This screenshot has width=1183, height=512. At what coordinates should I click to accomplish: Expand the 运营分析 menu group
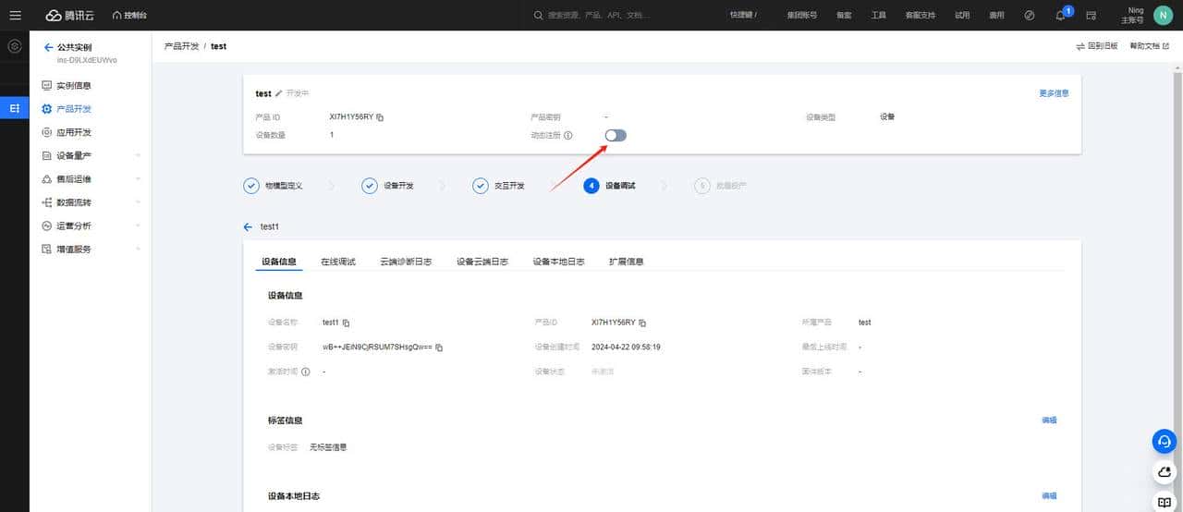coord(91,226)
